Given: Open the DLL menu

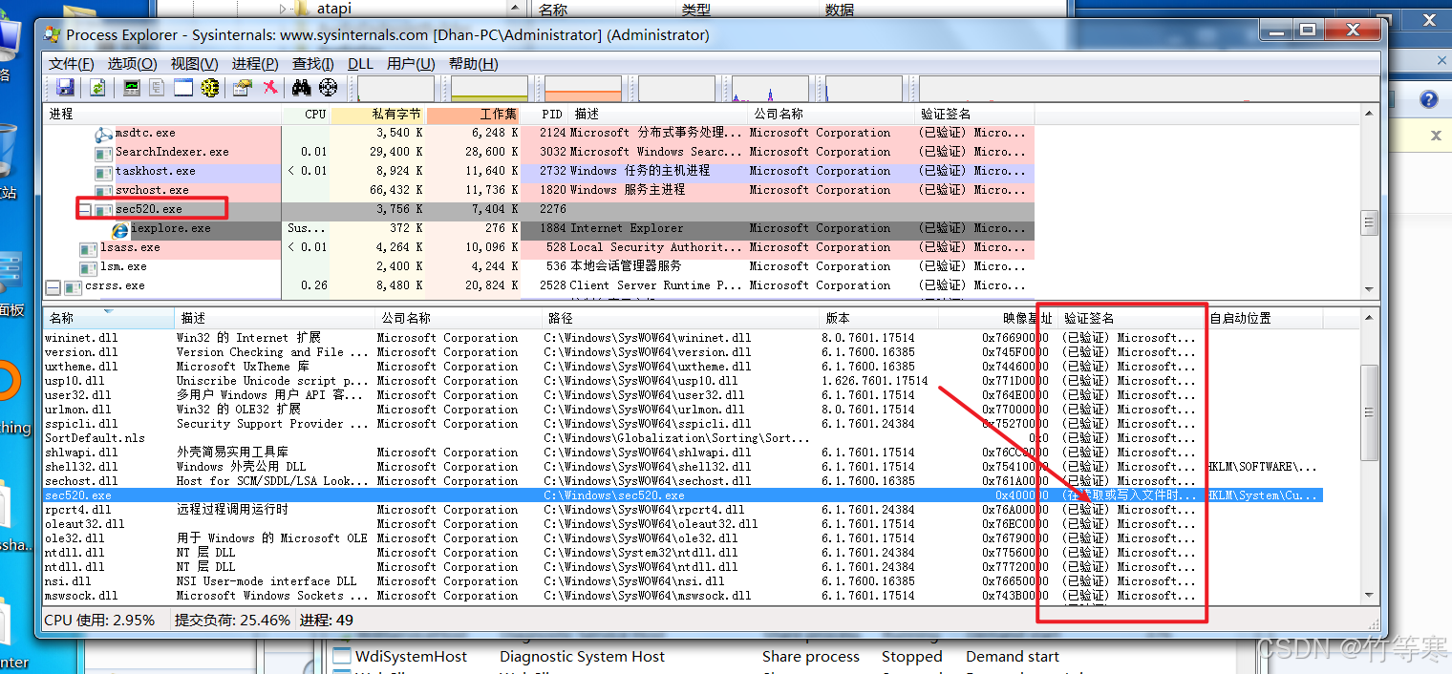Looking at the screenshot, I should point(360,64).
